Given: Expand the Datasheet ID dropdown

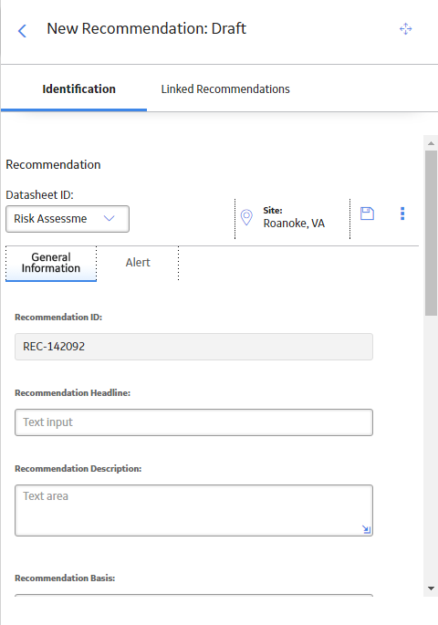Looking at the screenshot, I should click(x=68, y=219).
